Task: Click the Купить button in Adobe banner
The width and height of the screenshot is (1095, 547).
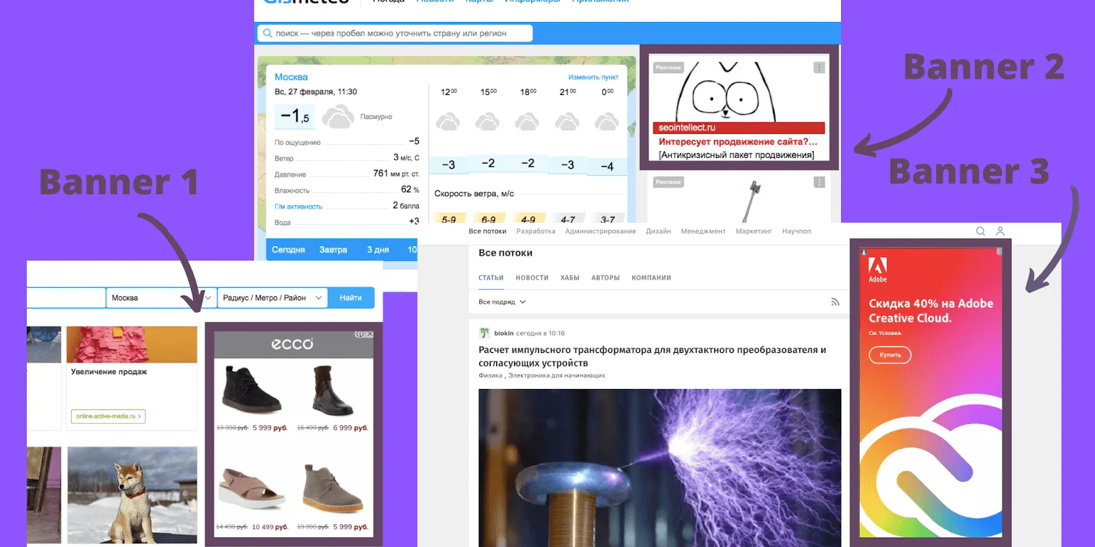Action: 890,355
